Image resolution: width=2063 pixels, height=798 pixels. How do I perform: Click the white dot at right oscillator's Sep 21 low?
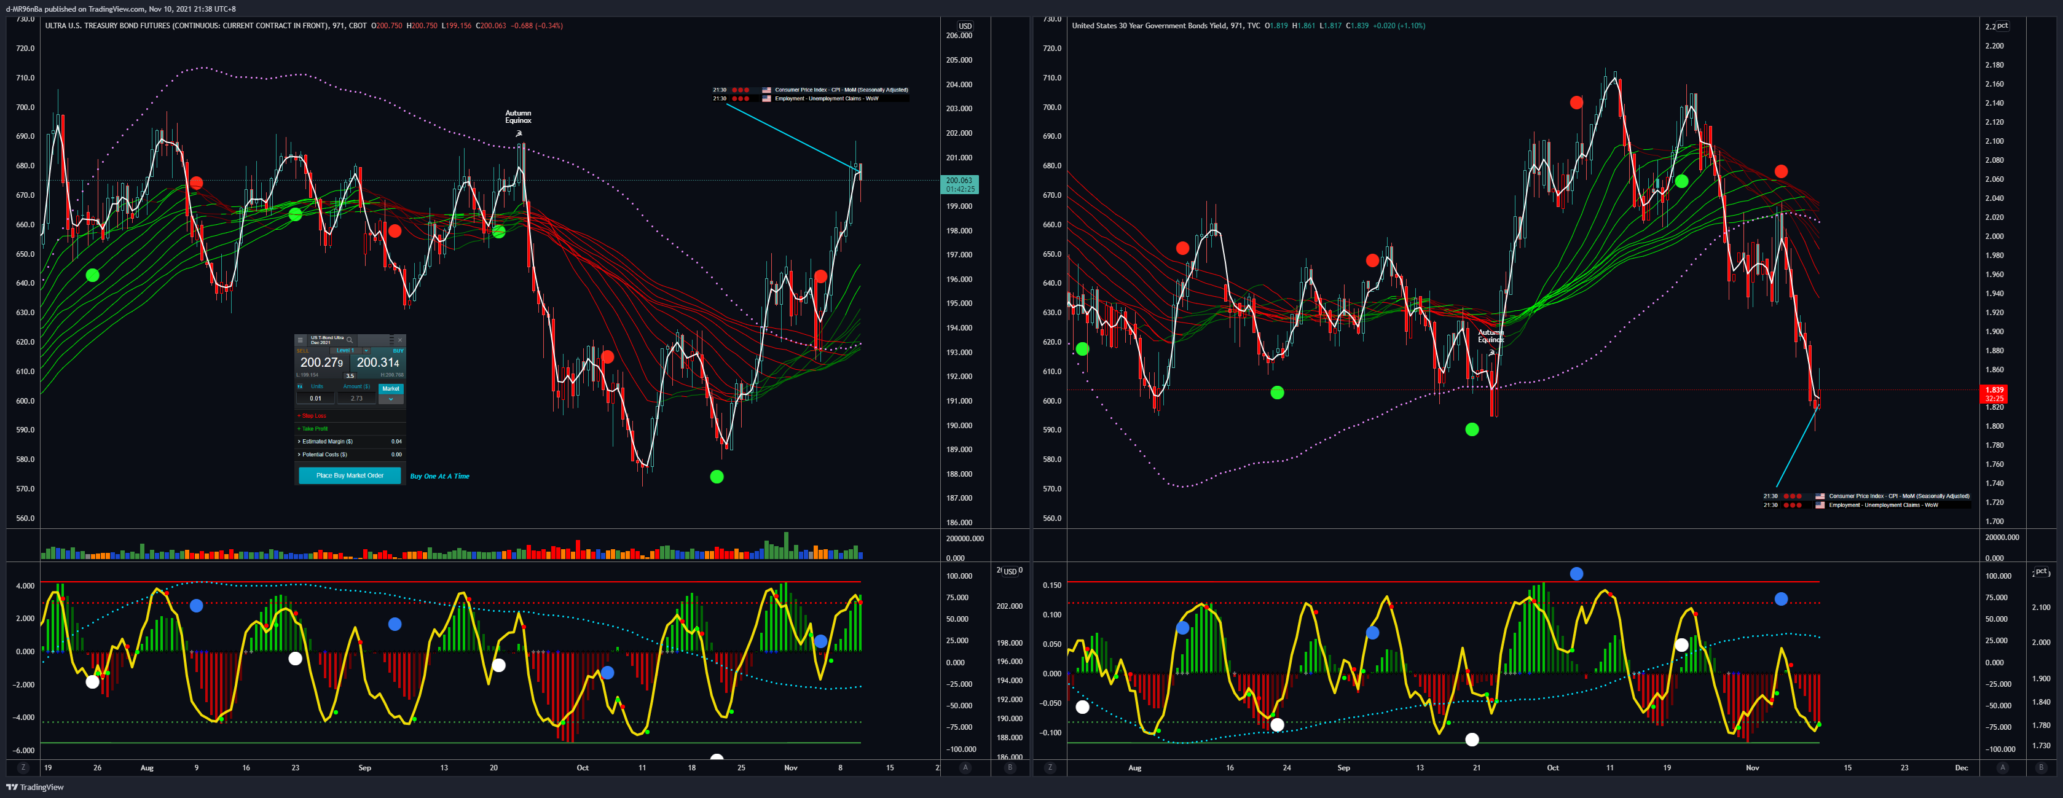1472,740
